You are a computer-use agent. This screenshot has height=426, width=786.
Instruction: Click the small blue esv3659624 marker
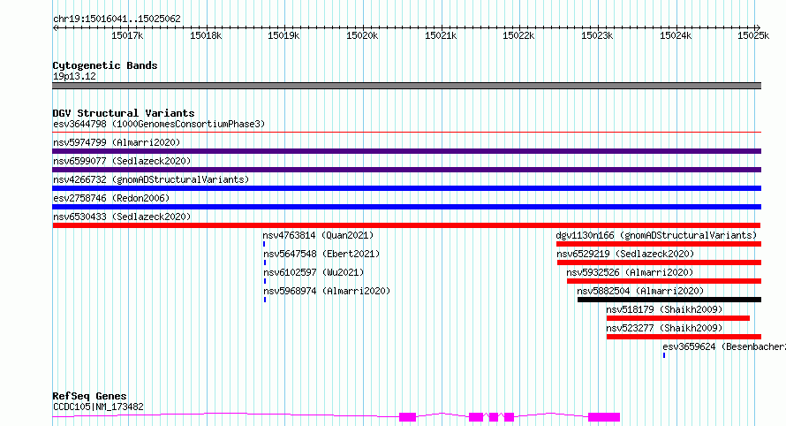tap(664, 355)
